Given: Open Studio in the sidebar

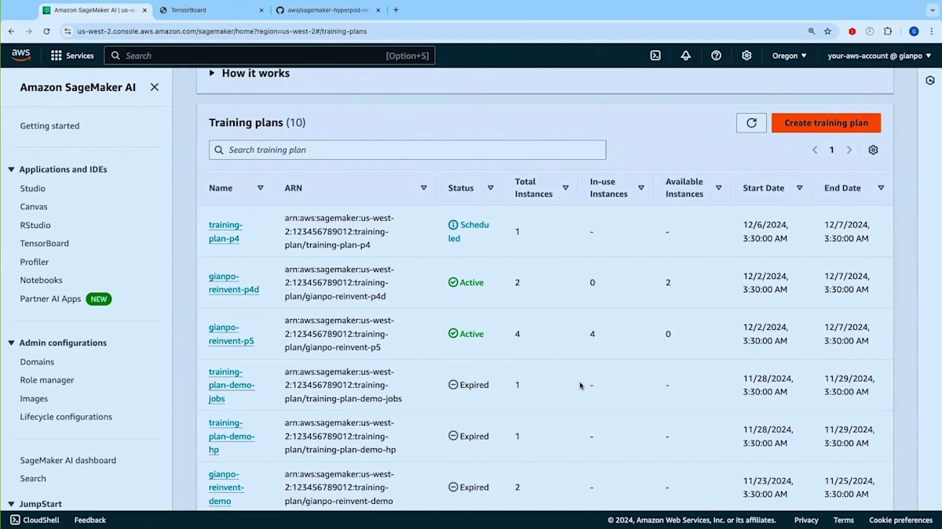Looking at the screenshot, I should 33,188.
